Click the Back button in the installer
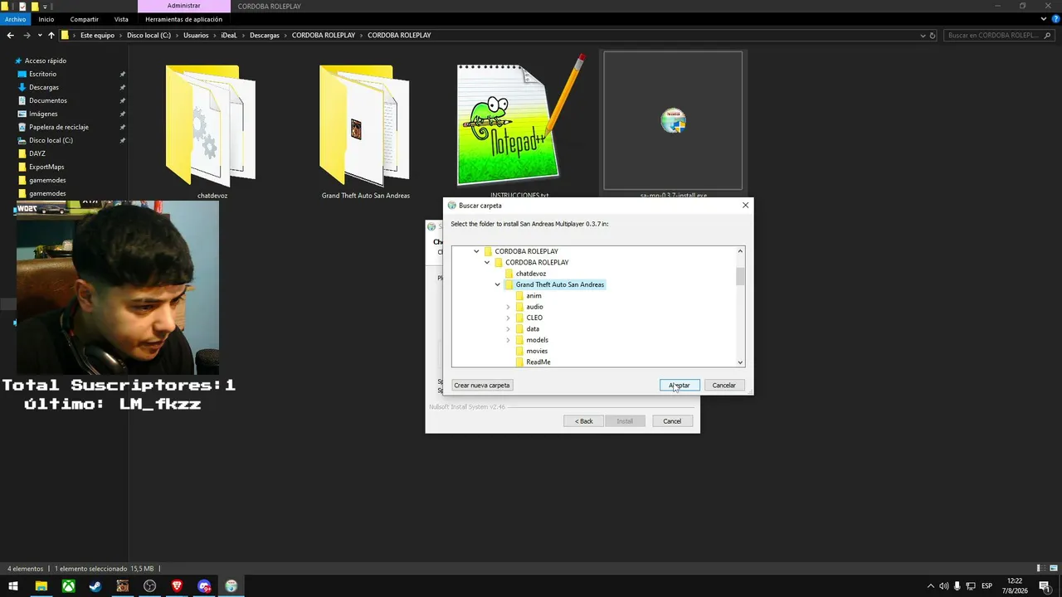 click(x=584, y=421)
